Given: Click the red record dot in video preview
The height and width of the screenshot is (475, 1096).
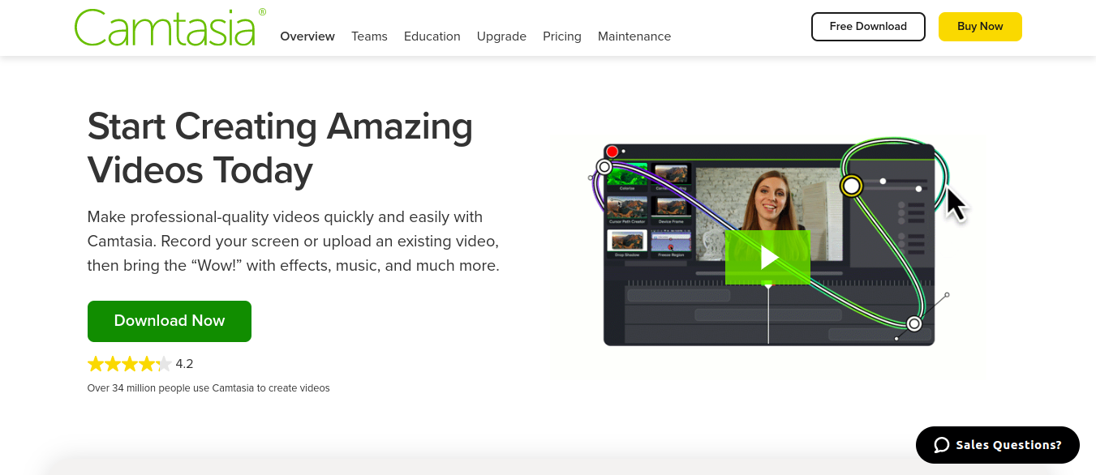Looking at the screenshot, I should (612, 152).
